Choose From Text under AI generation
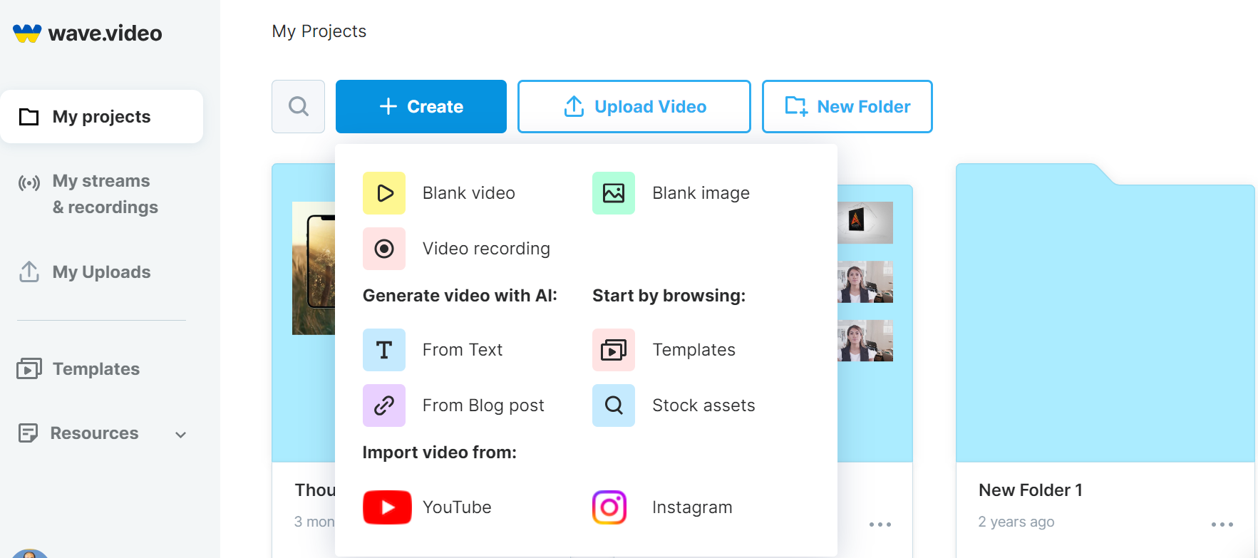Viewport: 1258px width, 558px height. (x=463, y=350)
